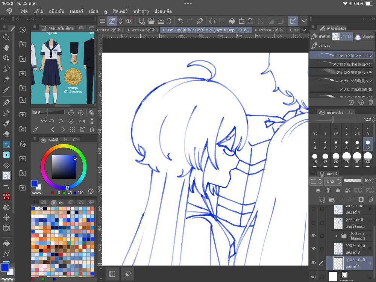This screenshot has height=282, width=376.
Task: Delete the selected layer with trash icon
Action: 371,200
